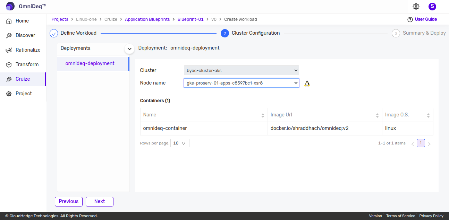This screenshot has width=449, height=220.
Task: Open Transform in the sidebar
Action: (23, 64)
